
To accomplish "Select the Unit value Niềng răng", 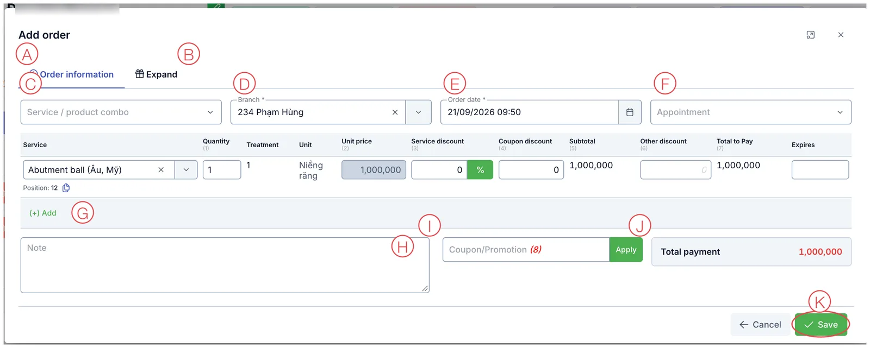I will click(x=311, y=170).
